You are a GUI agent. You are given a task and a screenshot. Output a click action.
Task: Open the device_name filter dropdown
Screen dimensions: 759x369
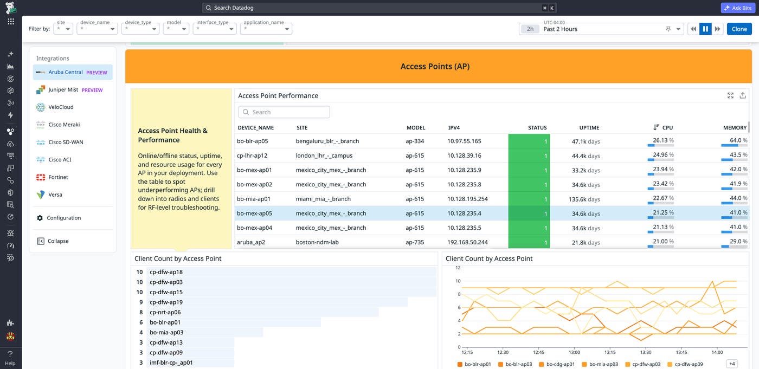(97, 29)
